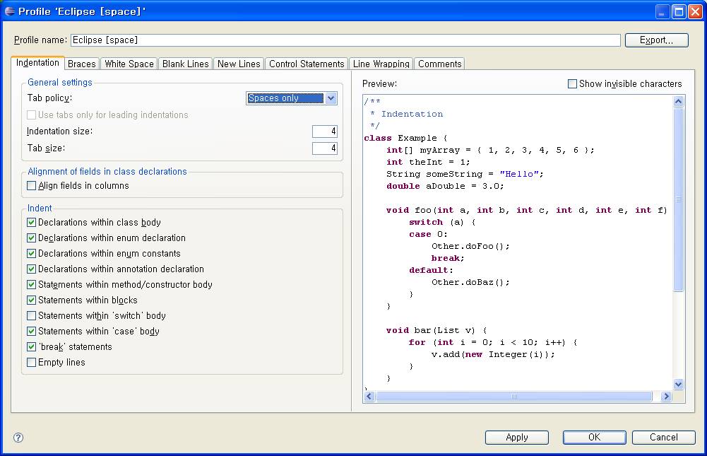
Task: Click the 'double aDouble = 3.0;' line
Action: point(445,186)
